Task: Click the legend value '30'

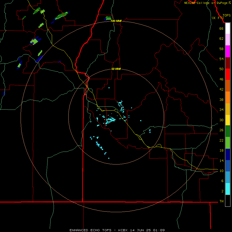Action: tap(221, 120)
